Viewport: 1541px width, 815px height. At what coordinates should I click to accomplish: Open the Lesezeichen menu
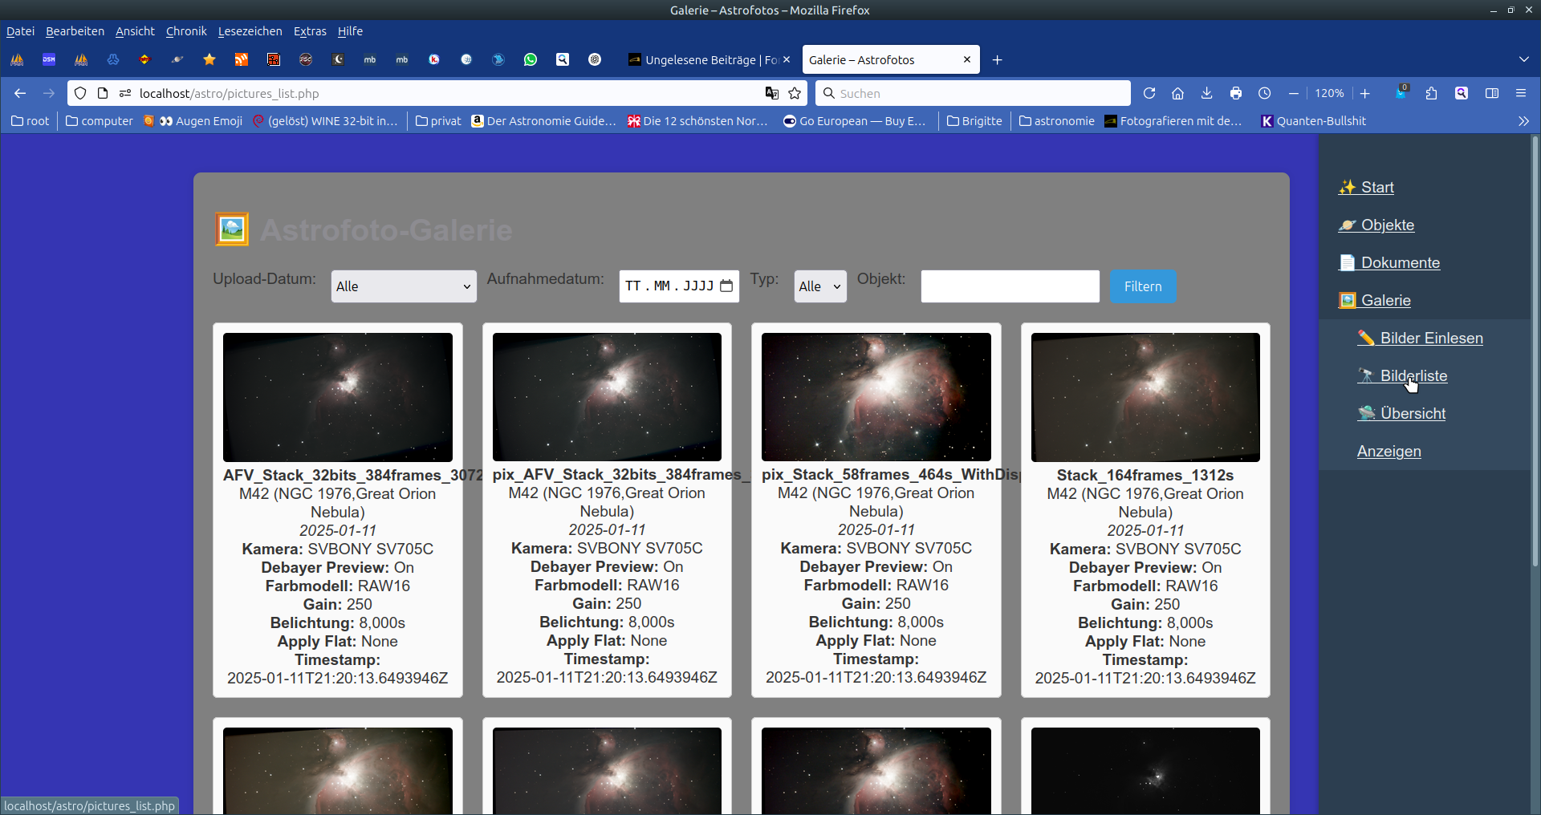[250, 31]
